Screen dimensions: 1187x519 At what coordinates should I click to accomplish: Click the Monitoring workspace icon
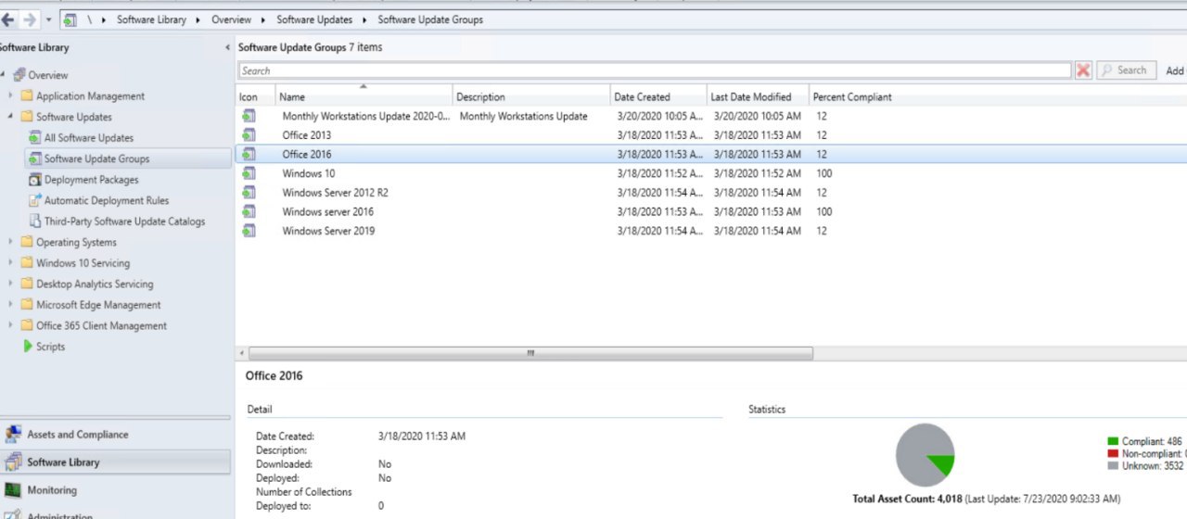tap(13, 489)
